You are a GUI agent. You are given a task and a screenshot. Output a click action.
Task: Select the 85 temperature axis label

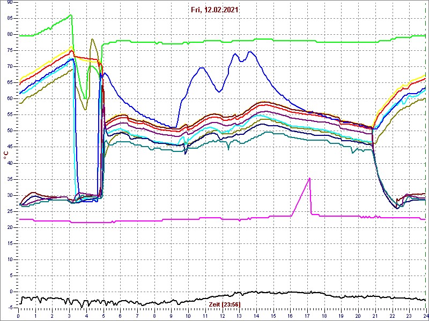click(x=10, y=19)
